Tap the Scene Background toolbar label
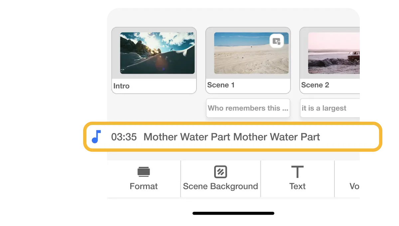The image size is (399, 226). pyautogui.click(x=220, y=186)
